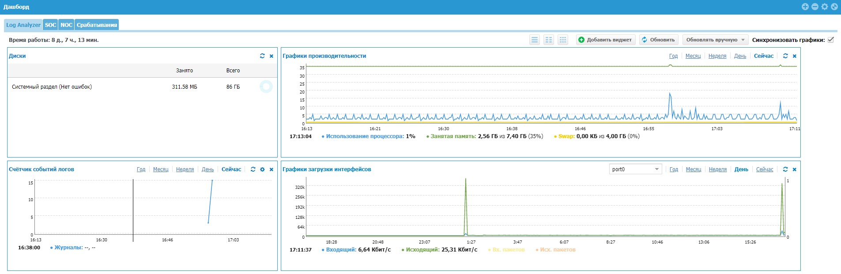Switch to single-column widget layout

click(535, 40)
